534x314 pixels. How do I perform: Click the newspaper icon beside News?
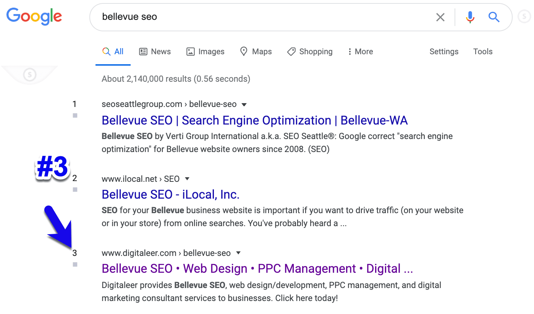pos(143,51)
